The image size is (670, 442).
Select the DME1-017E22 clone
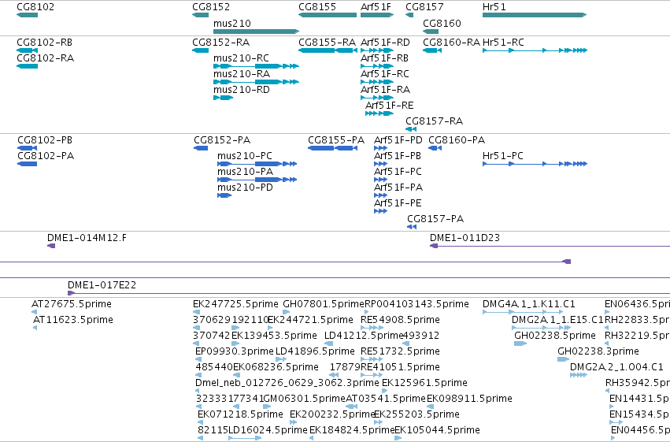coord(368,293)
